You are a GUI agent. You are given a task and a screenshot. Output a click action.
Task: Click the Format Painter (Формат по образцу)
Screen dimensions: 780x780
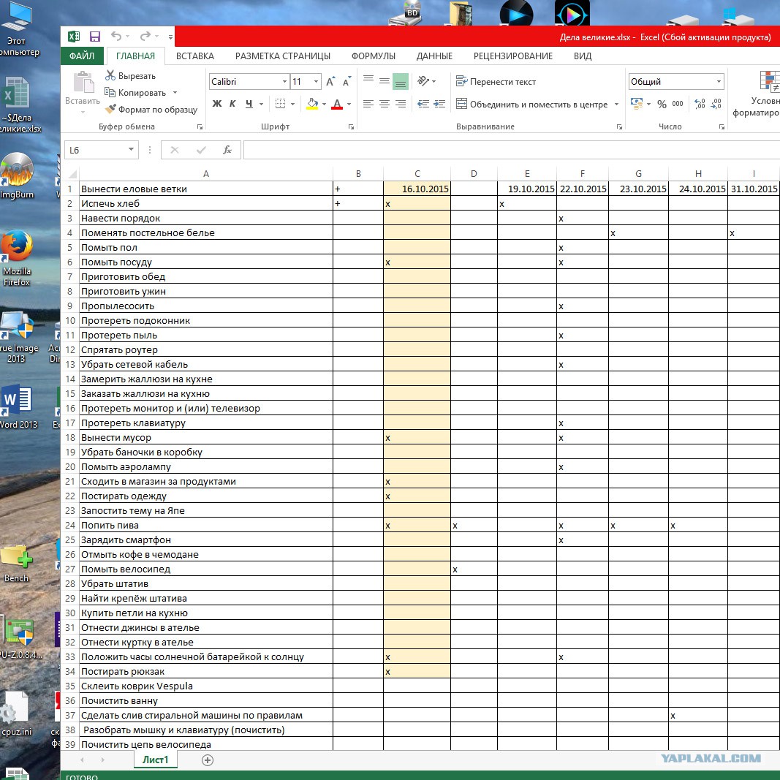[151, 110]
